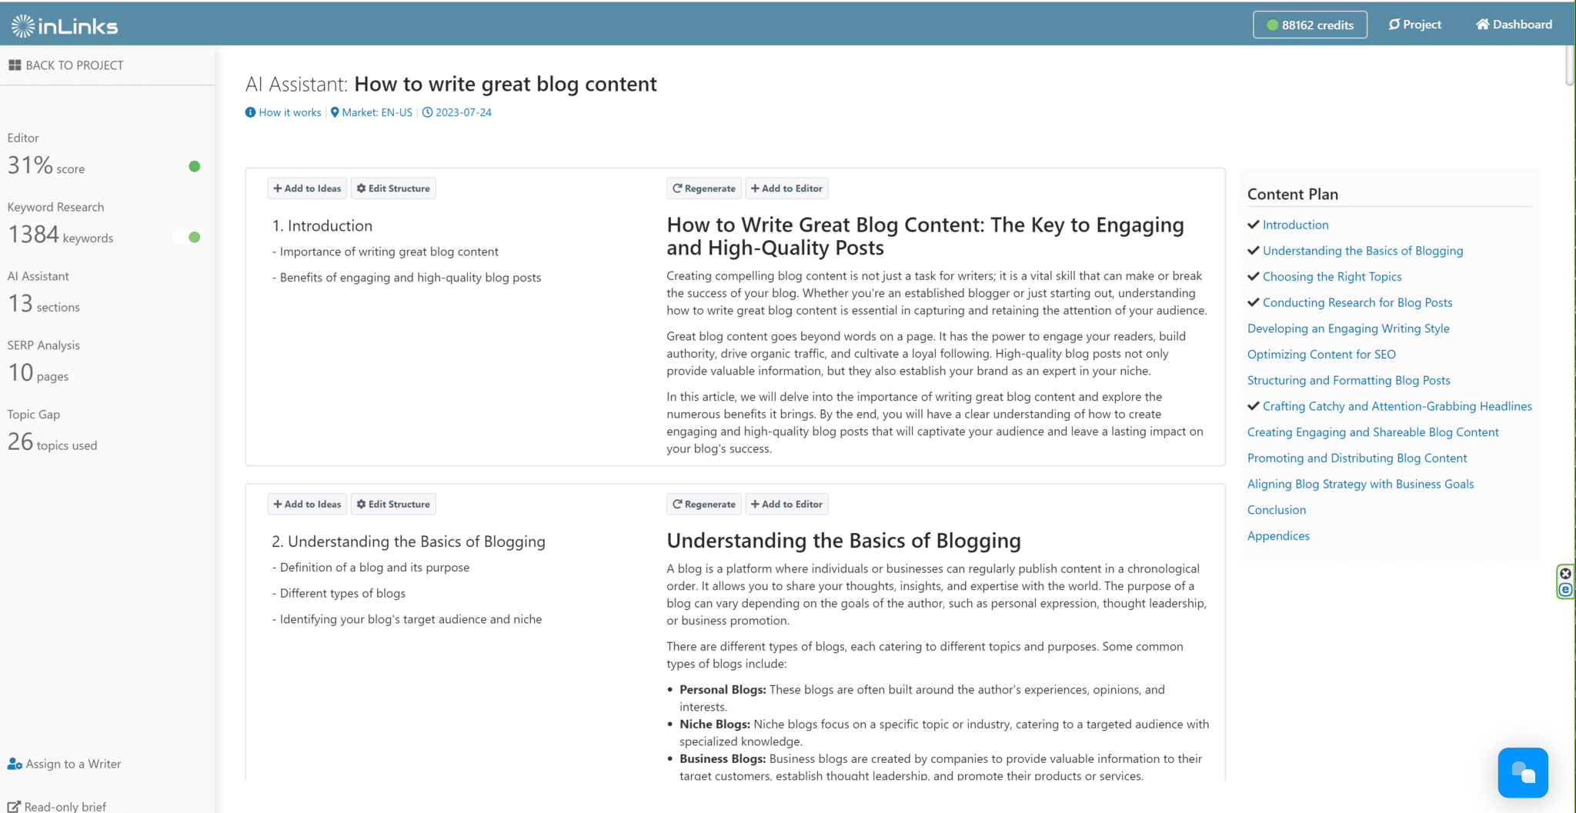Viewport: 1576px width, 813px height.
Task: Open Optimizing Content for SEO link
Action: click(1321, 355)
